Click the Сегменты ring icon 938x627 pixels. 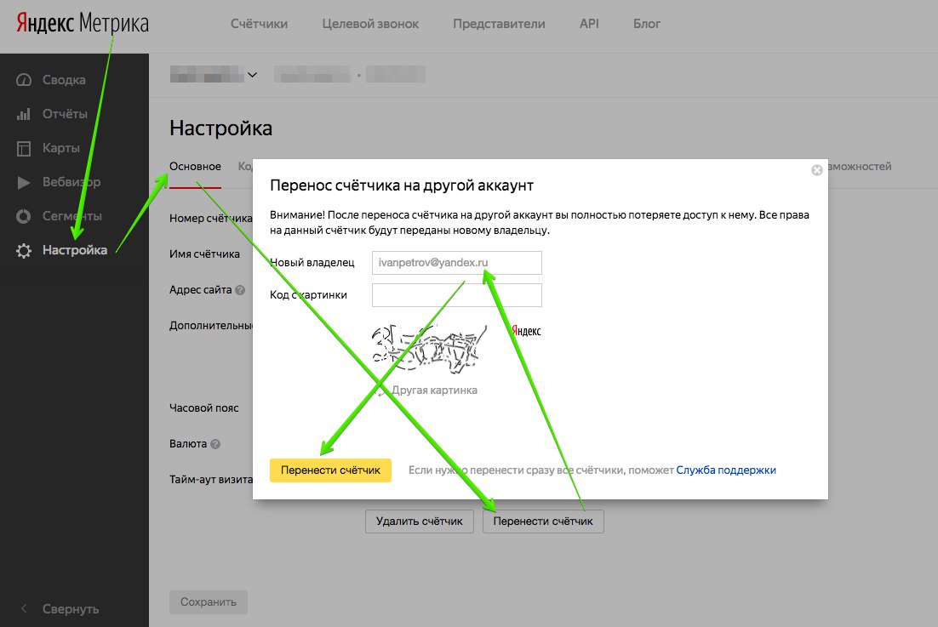coord(23,216)
